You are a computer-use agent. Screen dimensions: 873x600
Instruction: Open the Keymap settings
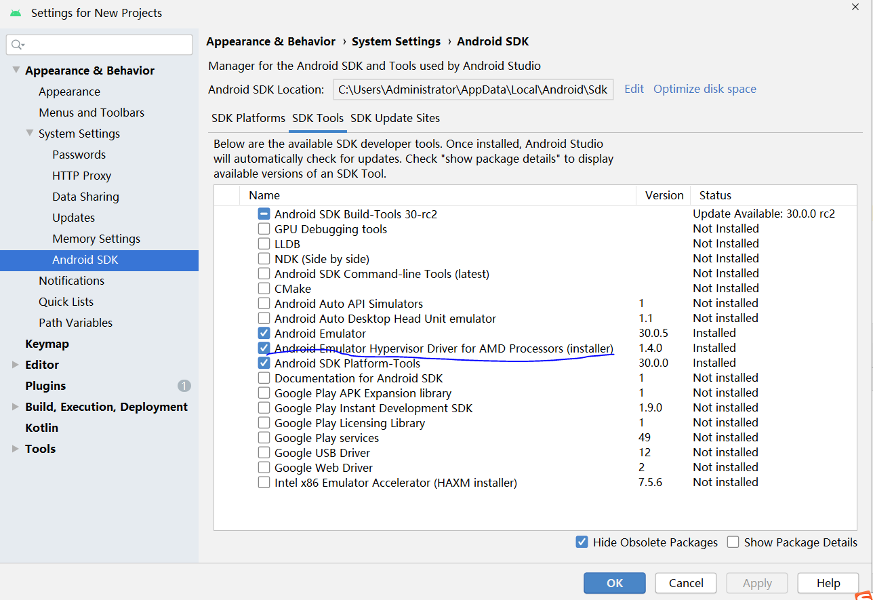coord(47,344)
